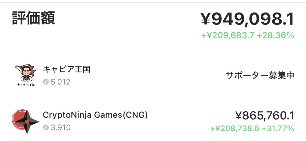Tap the 5,012 token holdings count

(60, 82)
